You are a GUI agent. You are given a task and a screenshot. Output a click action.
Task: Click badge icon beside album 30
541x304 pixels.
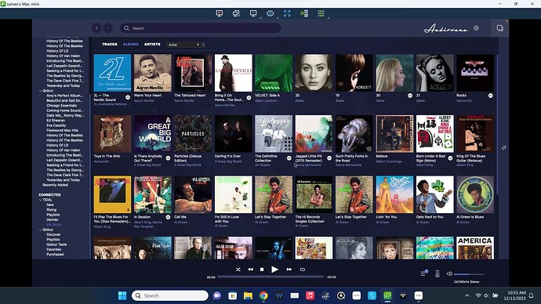tap(410, 96)
